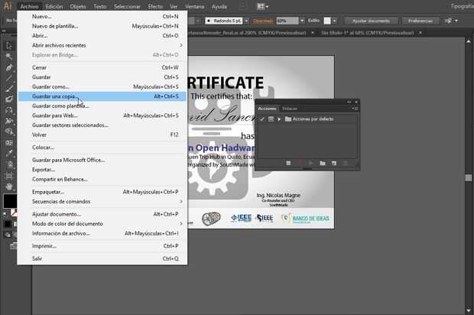Expand the Acciones por defecto folder
The height and width of the screenshot is (315, 474).
pyautogui.click(x=279, y=119)
